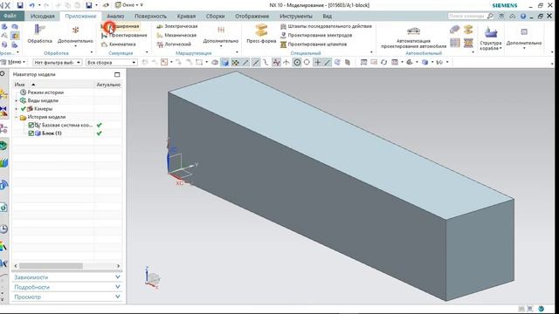Viewport: 559px width, 314px height.
Task: Sort by the Имя column header
Action: (x=53, y=85)
